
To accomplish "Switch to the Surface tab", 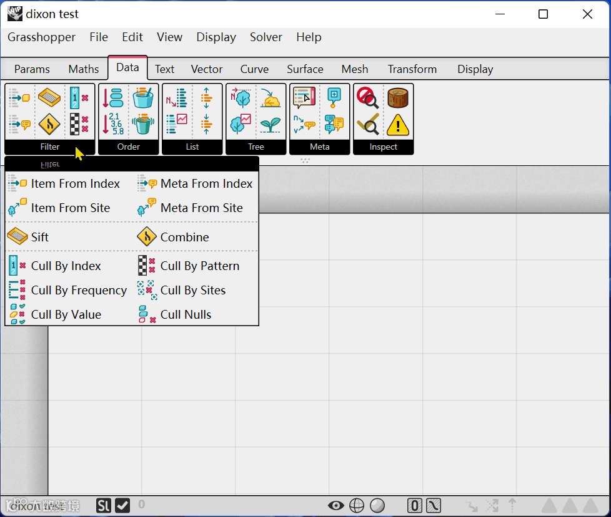I will click(305, 69).
